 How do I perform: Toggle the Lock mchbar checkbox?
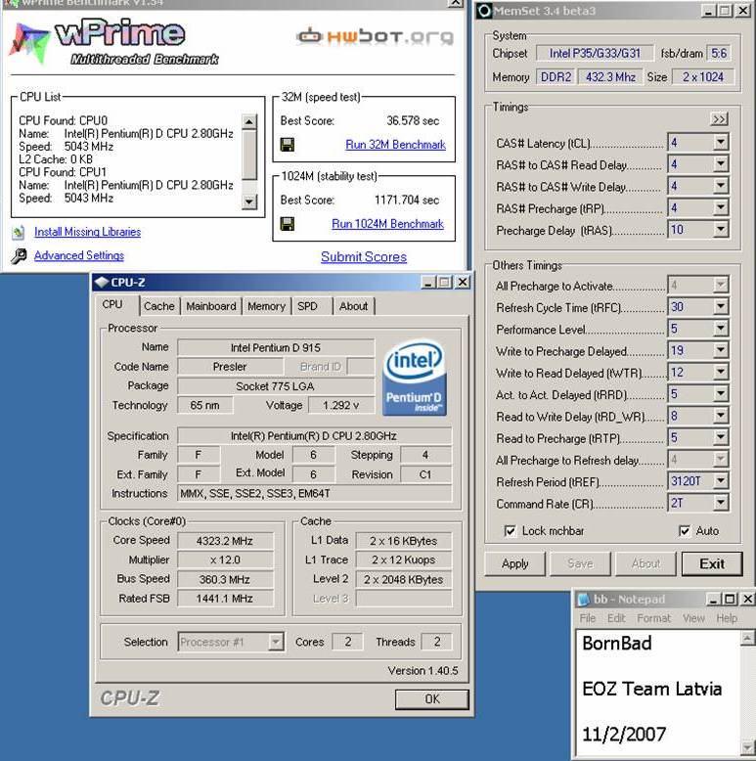(x=510, y=531)
